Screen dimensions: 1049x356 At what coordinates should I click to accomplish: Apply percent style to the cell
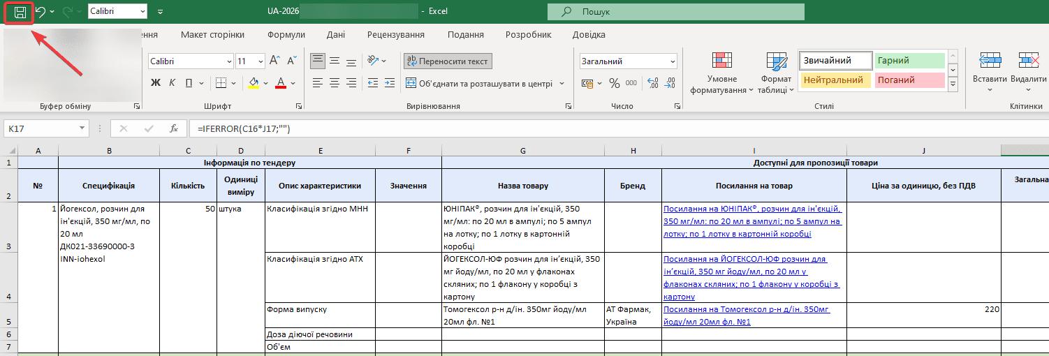pos(615,83)
